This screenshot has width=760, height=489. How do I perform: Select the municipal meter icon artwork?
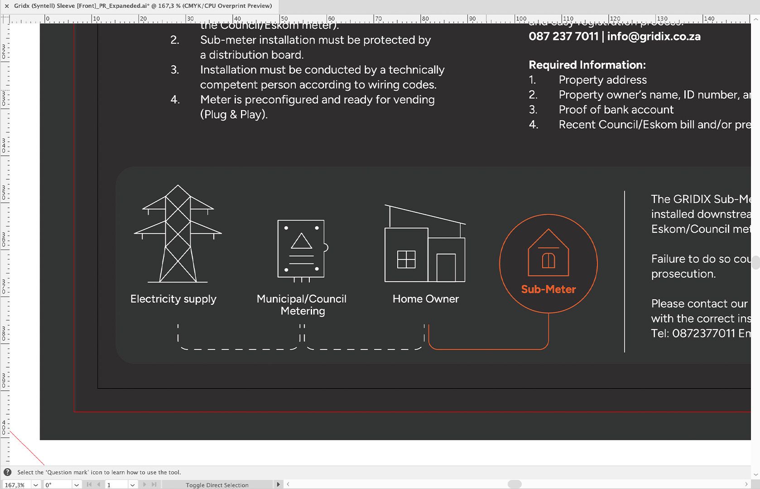(303, 251)
